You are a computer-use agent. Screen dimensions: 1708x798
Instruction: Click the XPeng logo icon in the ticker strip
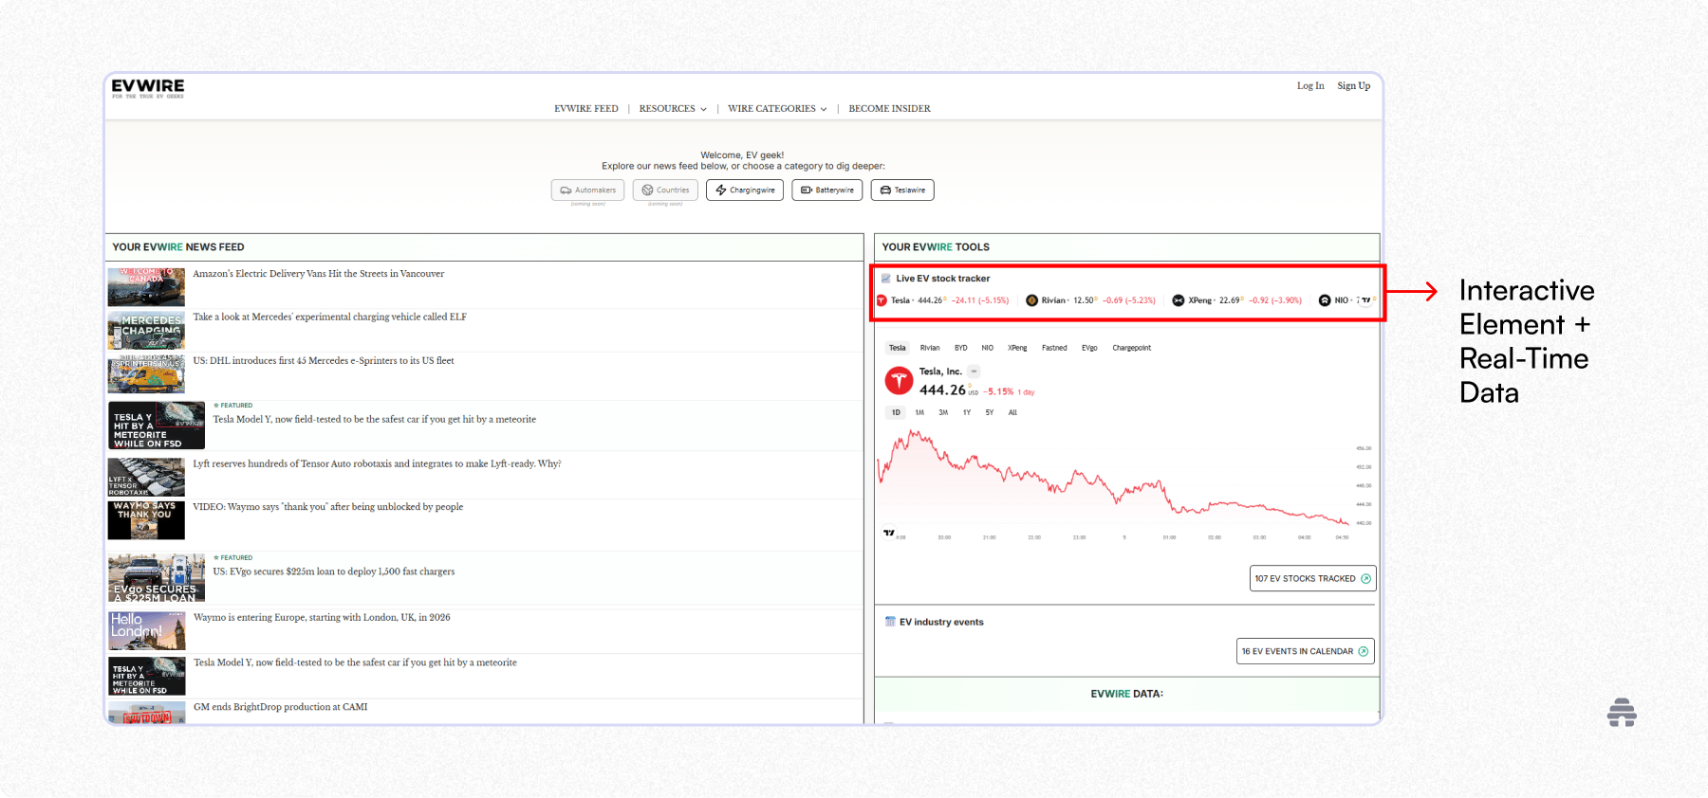1179,300
